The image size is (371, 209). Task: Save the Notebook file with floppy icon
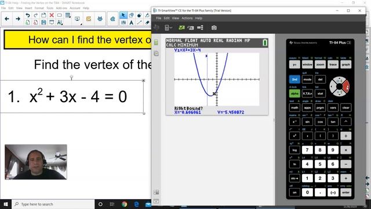(43, 23)
